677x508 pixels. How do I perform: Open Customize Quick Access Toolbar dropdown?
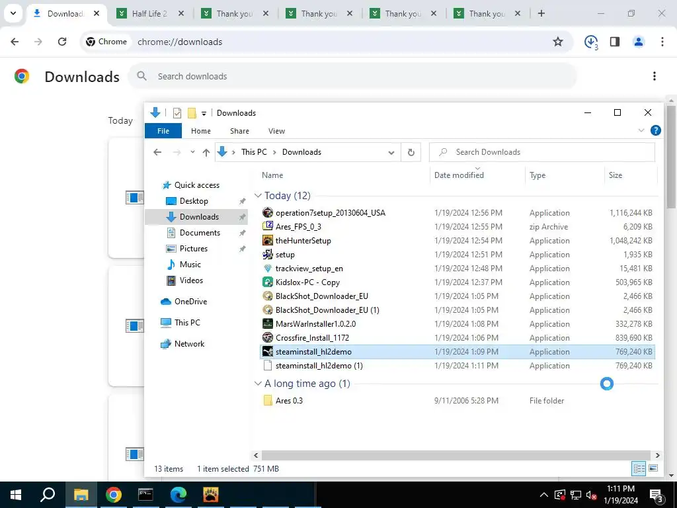204,114
